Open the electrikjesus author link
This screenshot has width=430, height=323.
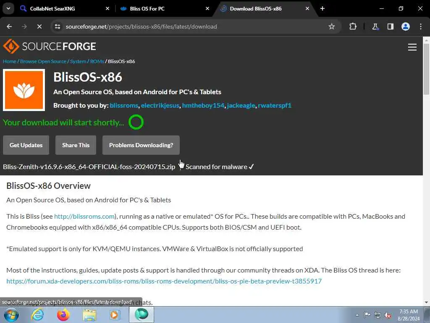[160, 106]
